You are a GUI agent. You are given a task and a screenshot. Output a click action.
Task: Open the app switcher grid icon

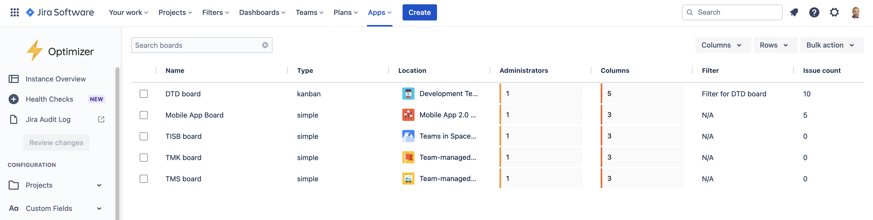point(14,13)
